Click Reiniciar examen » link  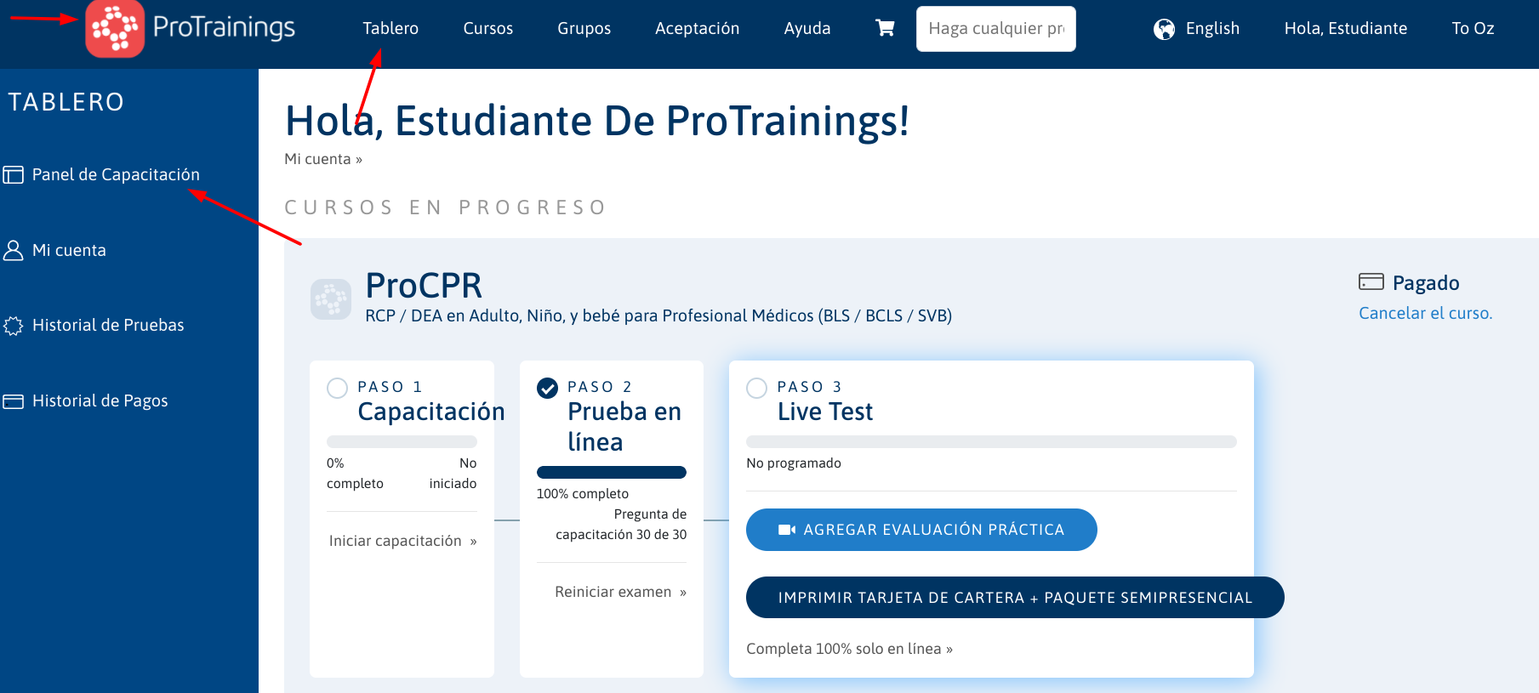[x=620, y=592]
